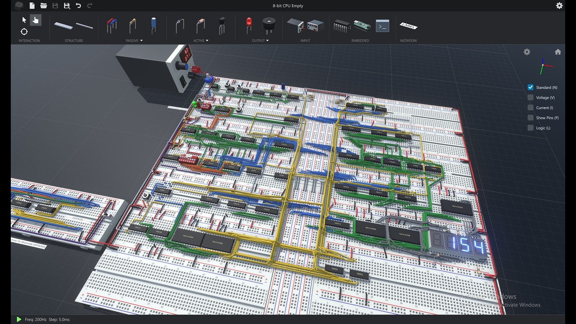Start simulation with the green play button
This screenshot has width=576, height=324.
tap(18, 319)
